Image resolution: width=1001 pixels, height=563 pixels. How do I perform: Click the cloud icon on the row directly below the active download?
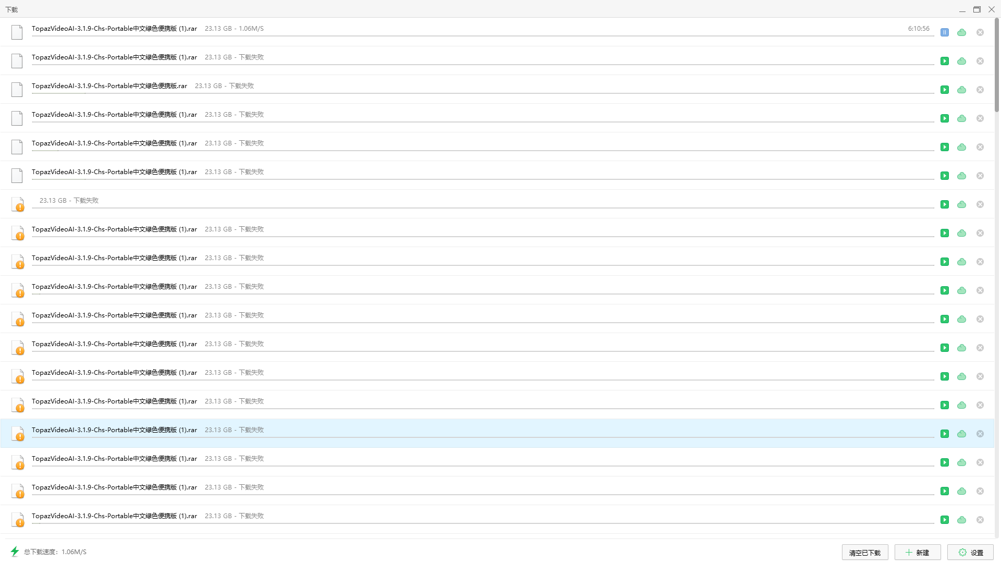[962, 61]
